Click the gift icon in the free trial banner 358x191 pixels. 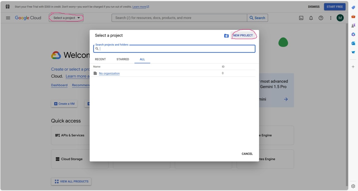click(x=8, y=7)
